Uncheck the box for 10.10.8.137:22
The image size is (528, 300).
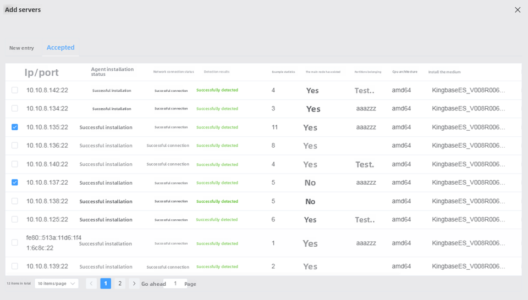pos(15,182)
